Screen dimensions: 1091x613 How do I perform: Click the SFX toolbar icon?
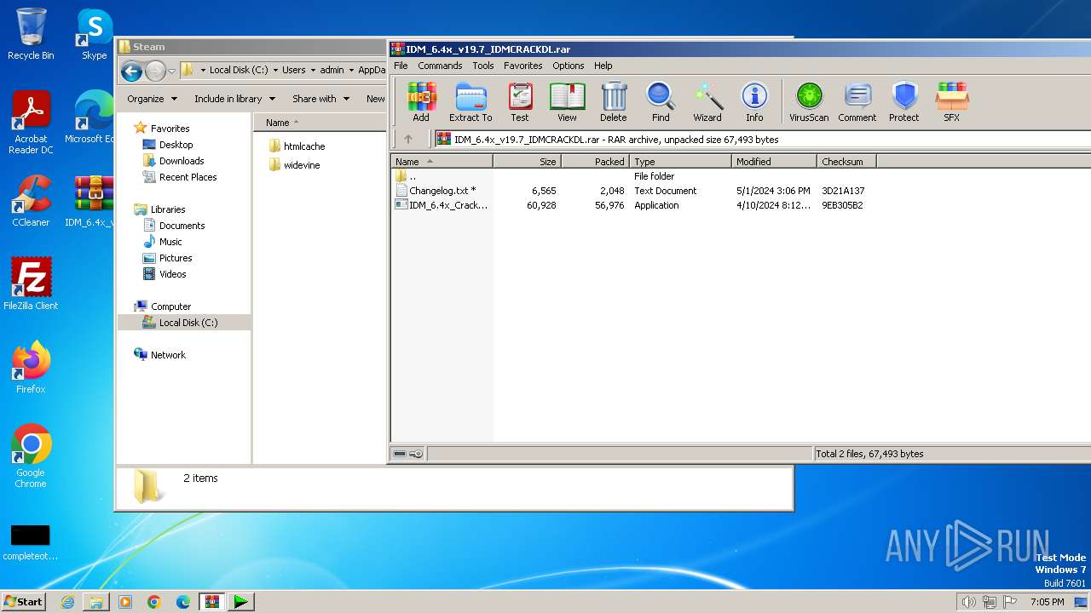[952, 102]
